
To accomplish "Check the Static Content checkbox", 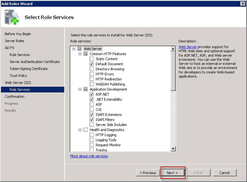I will 92,59.
